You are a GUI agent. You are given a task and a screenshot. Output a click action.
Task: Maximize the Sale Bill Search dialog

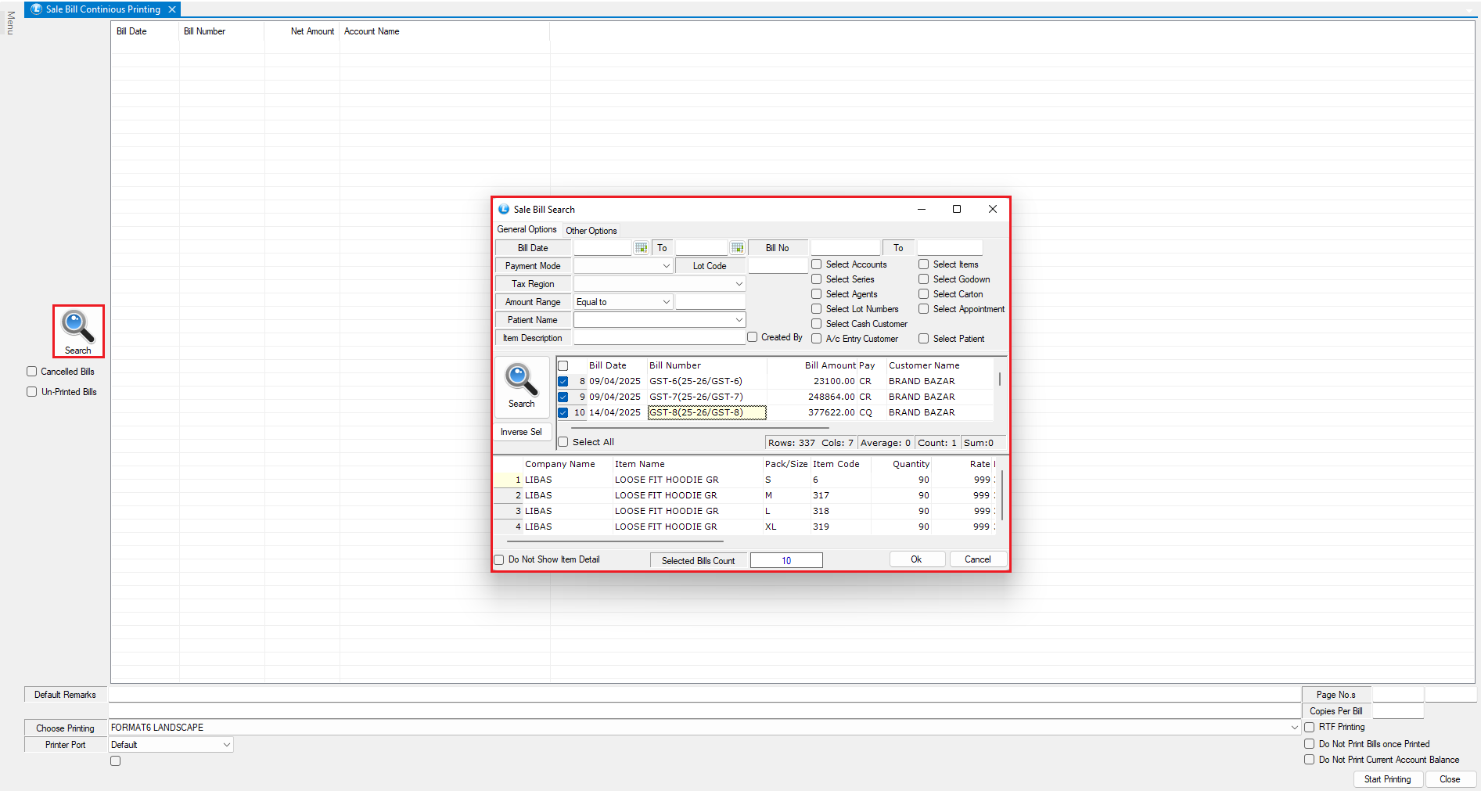click(956, 209)
